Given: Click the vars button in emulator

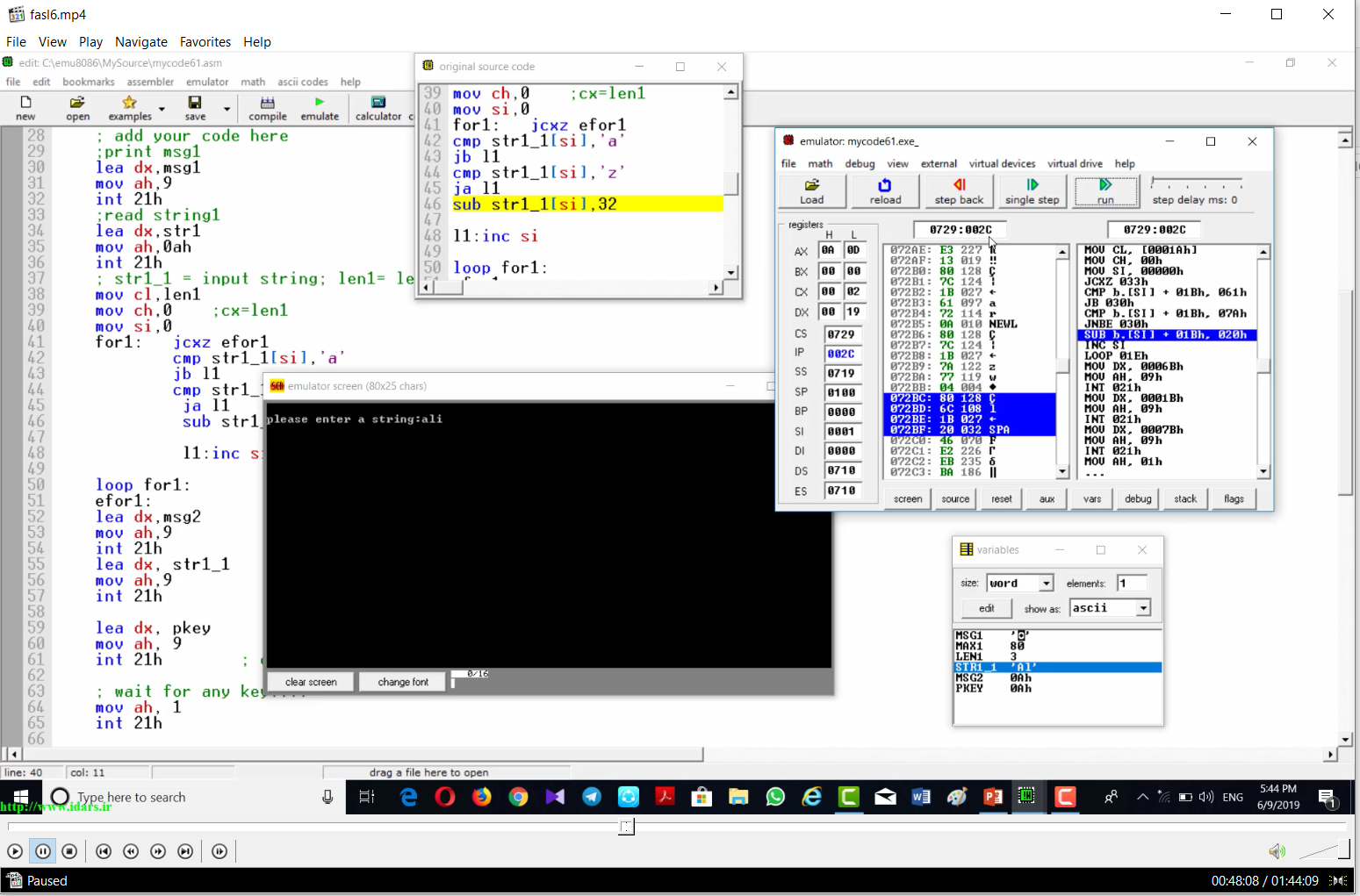Looking at the screenshot, I should (1092, 498).
